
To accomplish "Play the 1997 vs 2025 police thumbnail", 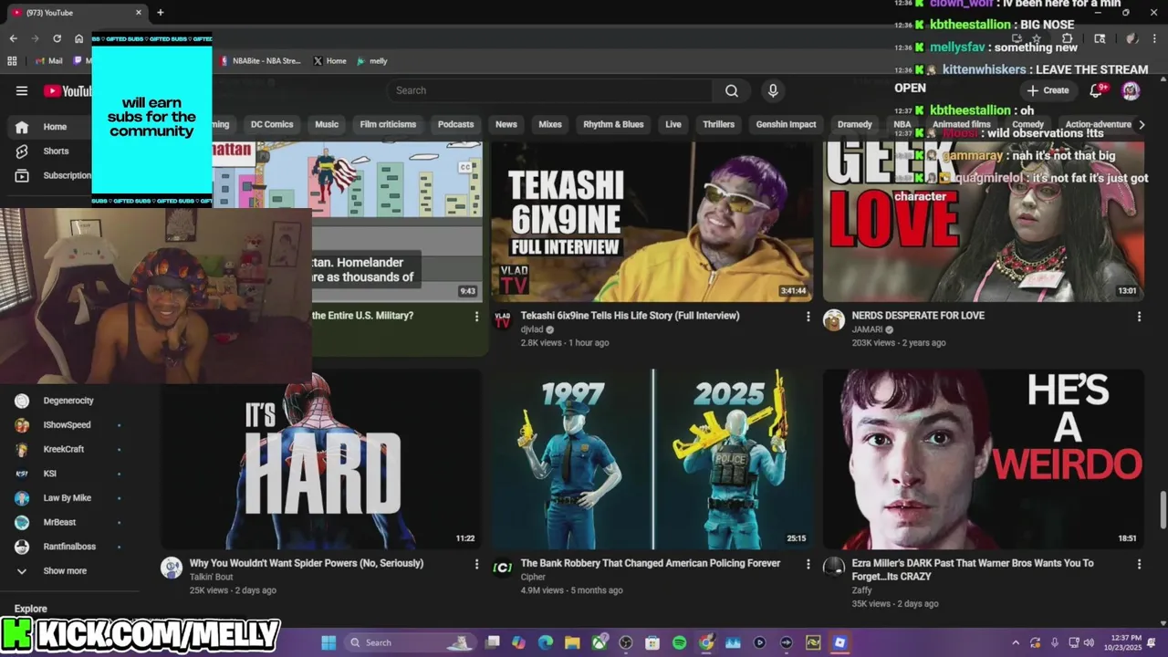I will click(652, 459).
